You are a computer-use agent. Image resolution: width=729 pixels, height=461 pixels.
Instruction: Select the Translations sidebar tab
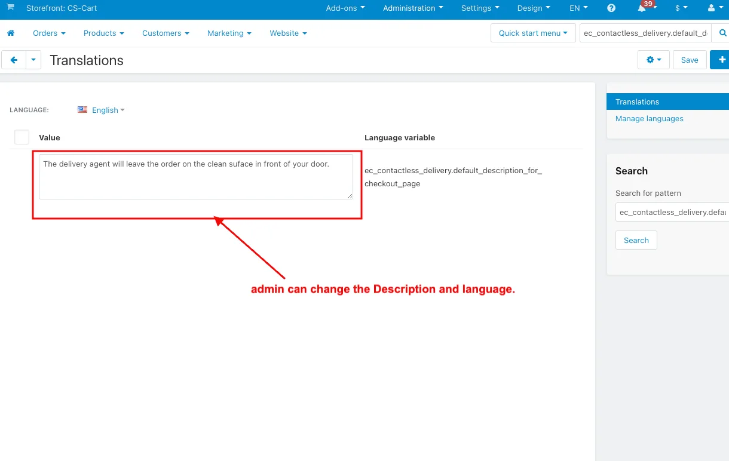pyautogui.click(x=667, y=102)
